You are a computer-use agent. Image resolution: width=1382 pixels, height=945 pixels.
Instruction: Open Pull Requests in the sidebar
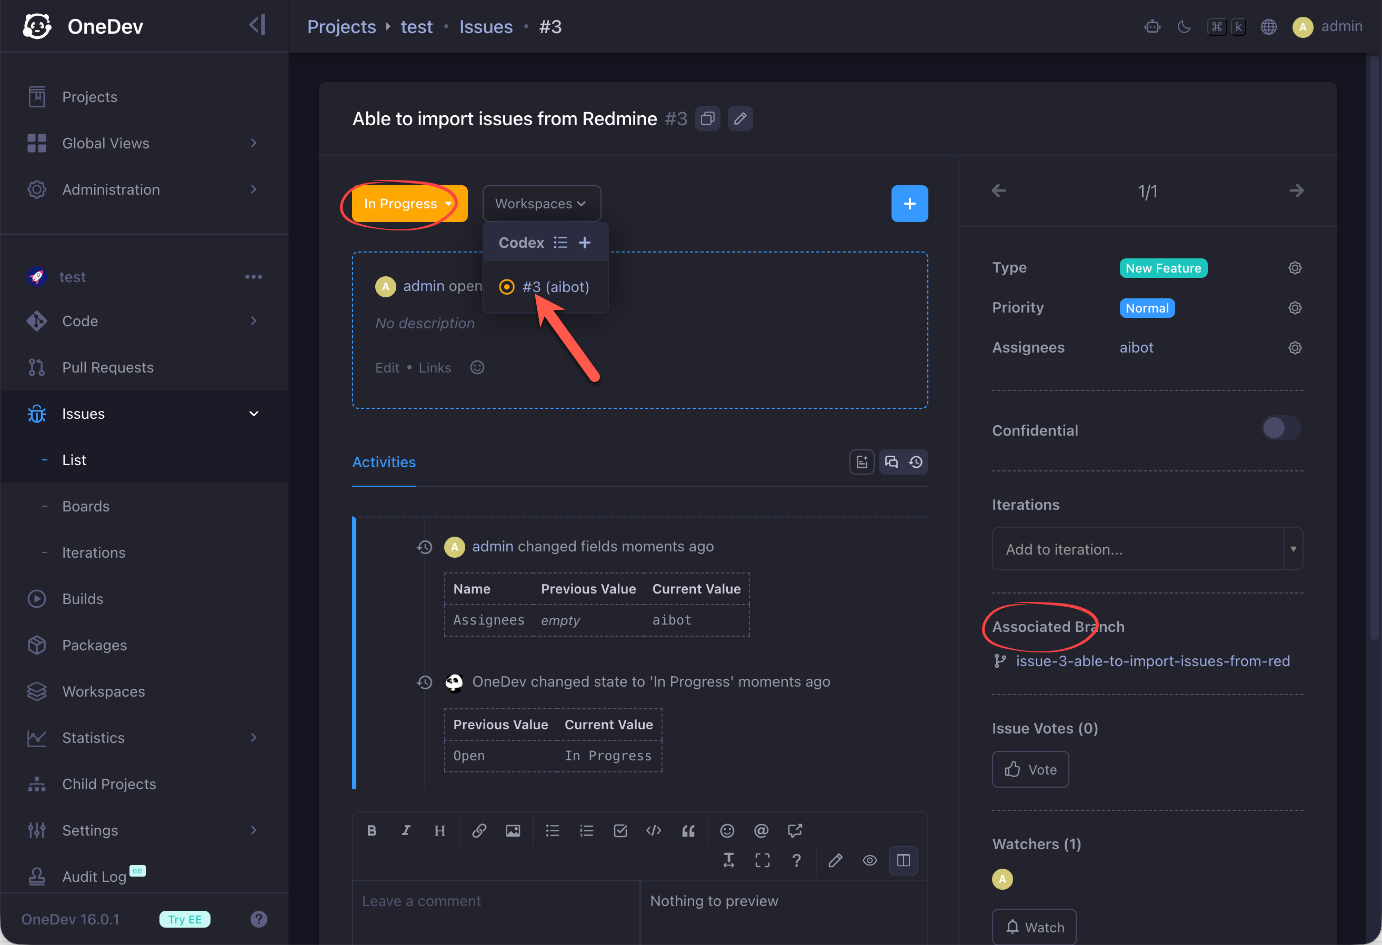[144, 368]
